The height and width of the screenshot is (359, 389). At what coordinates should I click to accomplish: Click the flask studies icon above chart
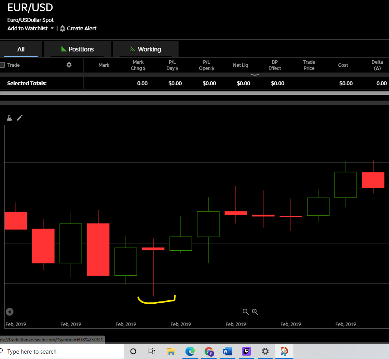coord(10,118)
